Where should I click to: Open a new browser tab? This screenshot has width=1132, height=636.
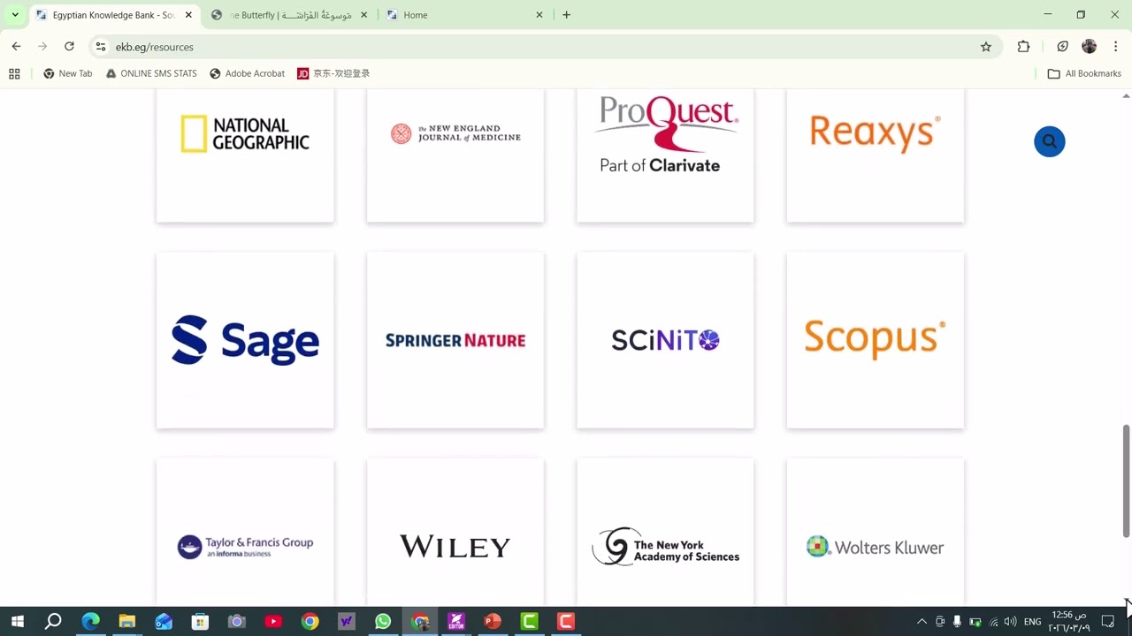(x=567, y=15)
